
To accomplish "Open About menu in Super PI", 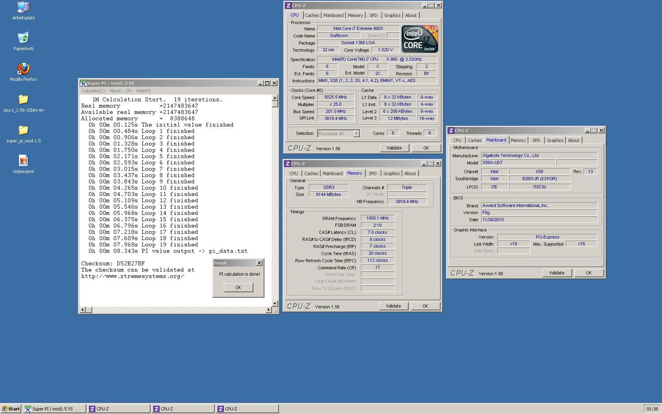I will point(120,91).
